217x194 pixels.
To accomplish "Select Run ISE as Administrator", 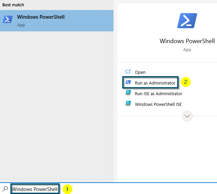I will [x=158, y=94].
